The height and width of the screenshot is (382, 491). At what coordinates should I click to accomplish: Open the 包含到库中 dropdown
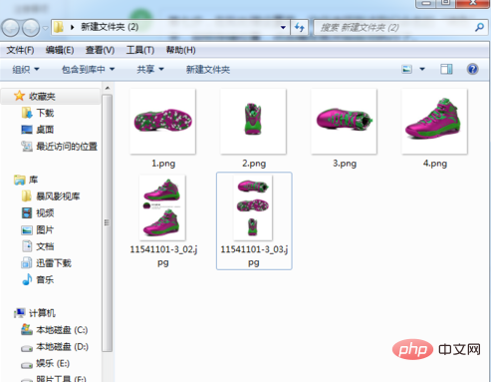tap(88, 70)
